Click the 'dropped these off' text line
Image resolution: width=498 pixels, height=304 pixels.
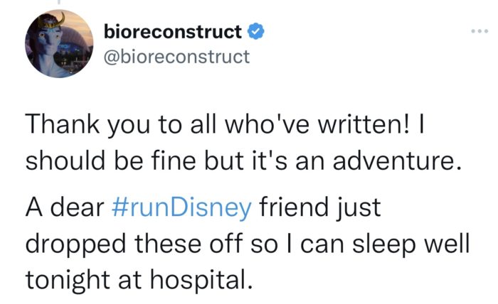[247, 244]
